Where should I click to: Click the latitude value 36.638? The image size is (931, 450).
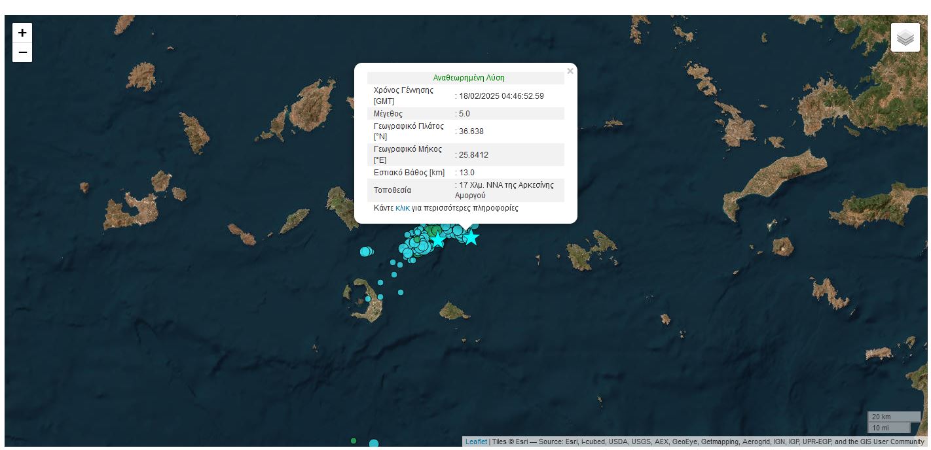[x=471, y=131]
